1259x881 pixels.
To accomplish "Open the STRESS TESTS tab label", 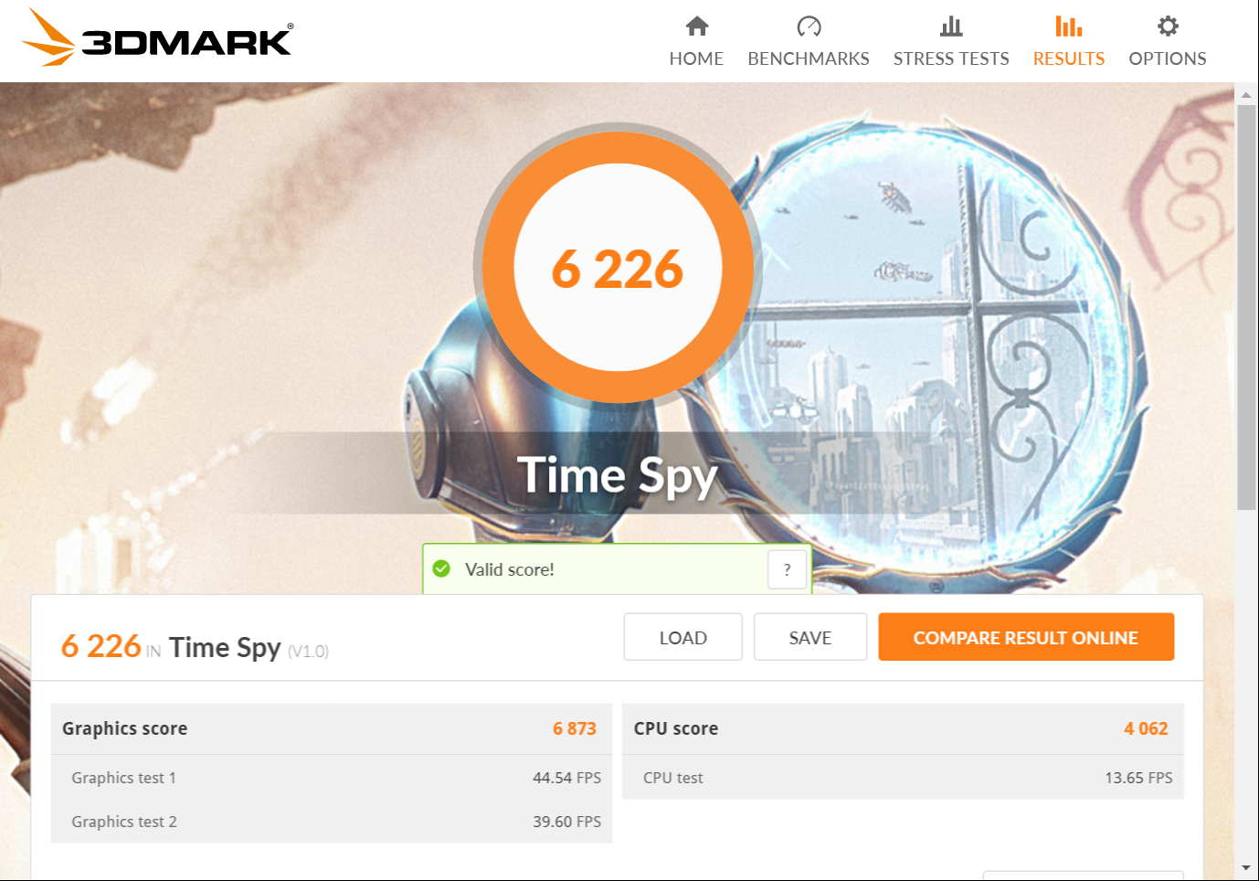I will 951,58.
